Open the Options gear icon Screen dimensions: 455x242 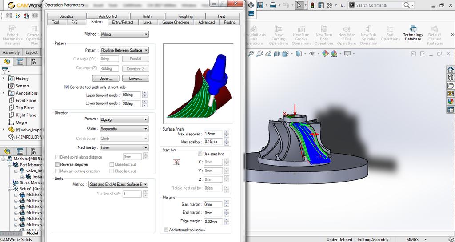pos(329,5)
